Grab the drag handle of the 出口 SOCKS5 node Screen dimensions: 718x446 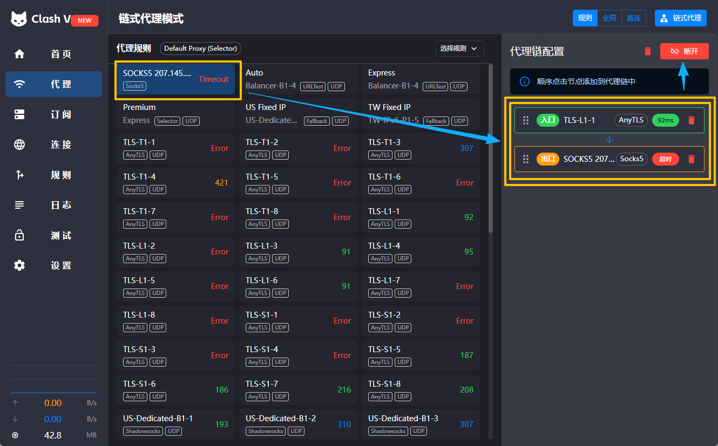526,159
